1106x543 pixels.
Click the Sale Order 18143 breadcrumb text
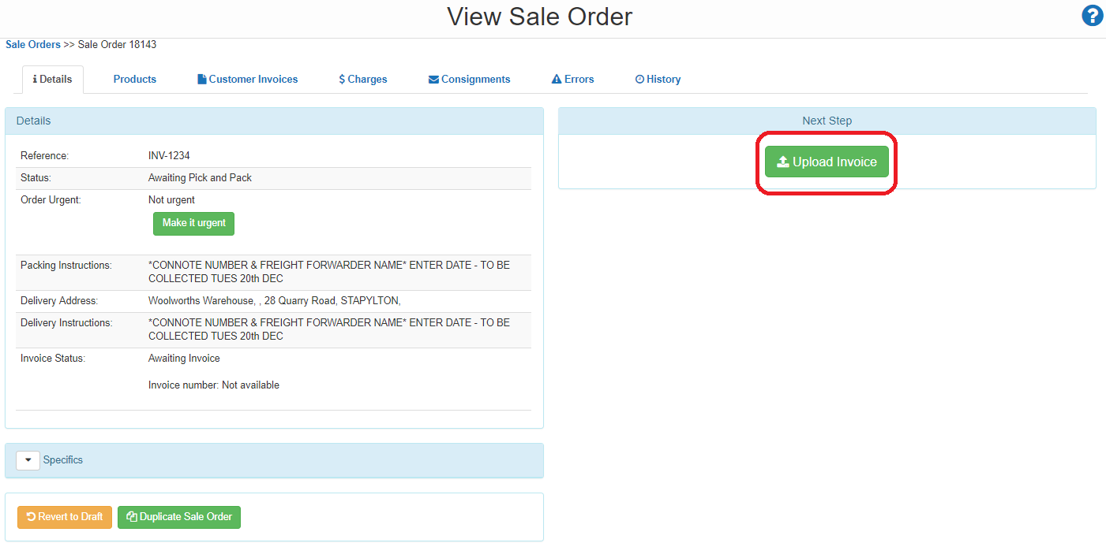[x=117, y=44]
